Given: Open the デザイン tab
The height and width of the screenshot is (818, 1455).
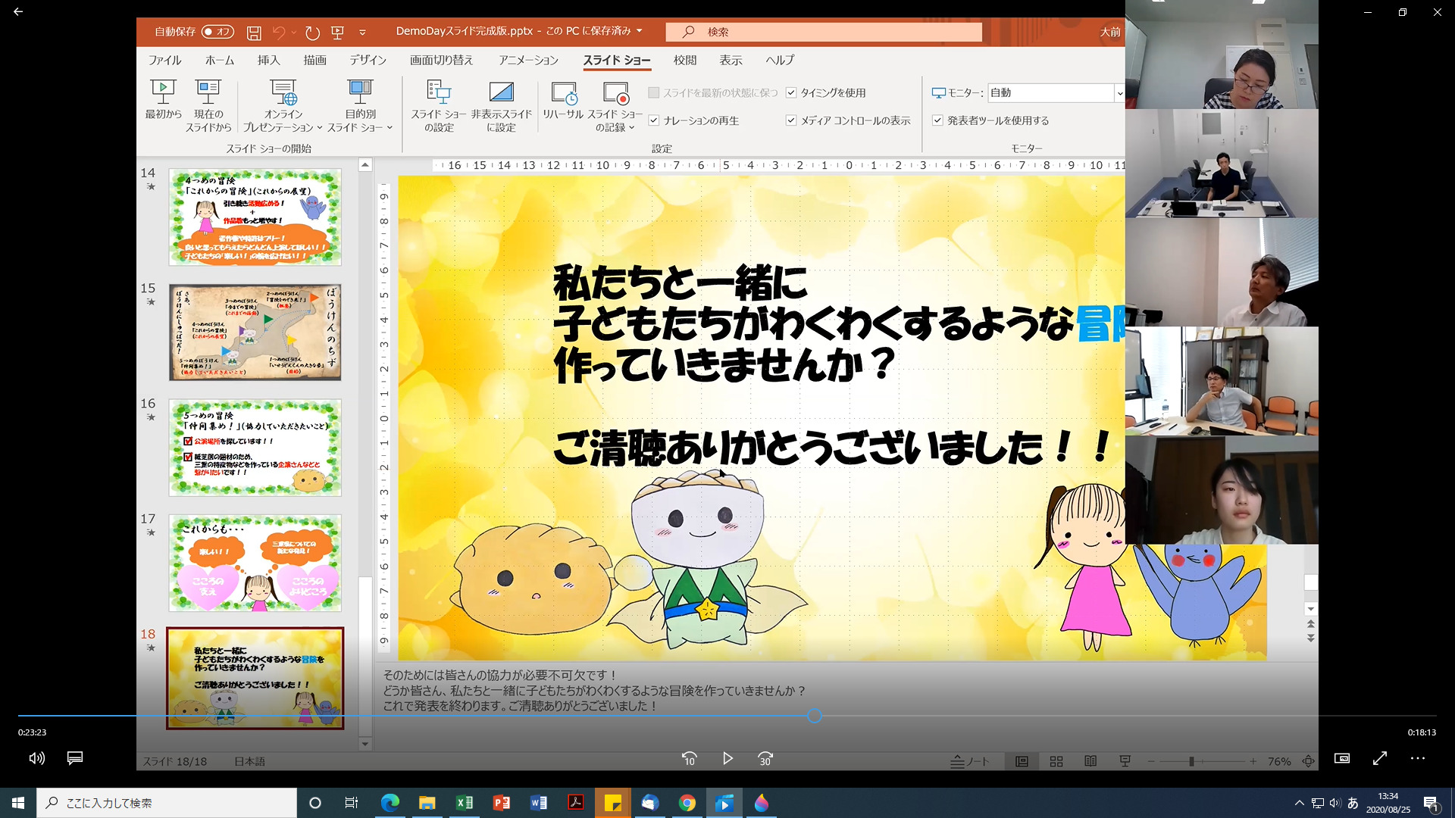Looking at the screenshot, I should click(368, 60).
